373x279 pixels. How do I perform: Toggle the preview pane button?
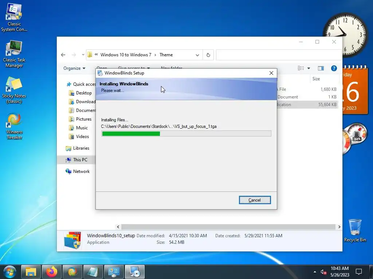pos(321,68)
